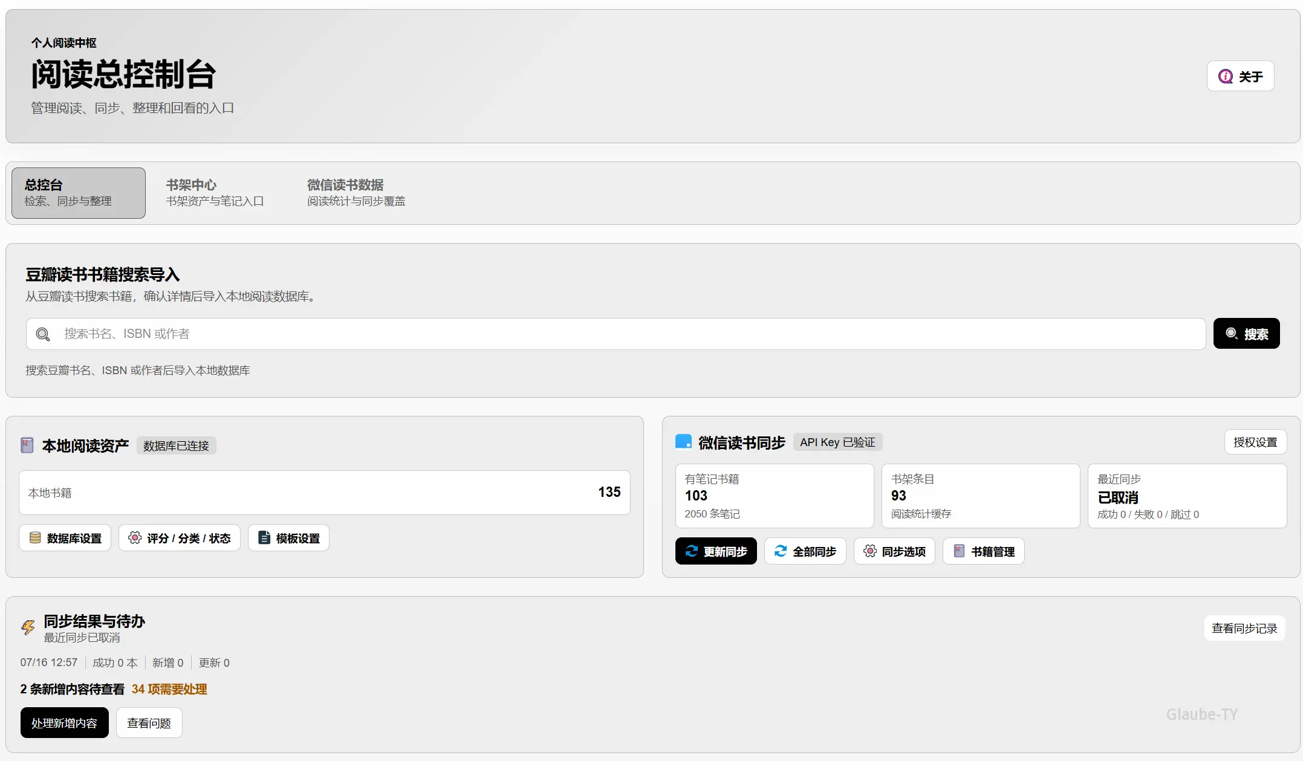Viewport: 1303px width, 761px height.
Task: Open 书籍管理
Action: (983, 551)
